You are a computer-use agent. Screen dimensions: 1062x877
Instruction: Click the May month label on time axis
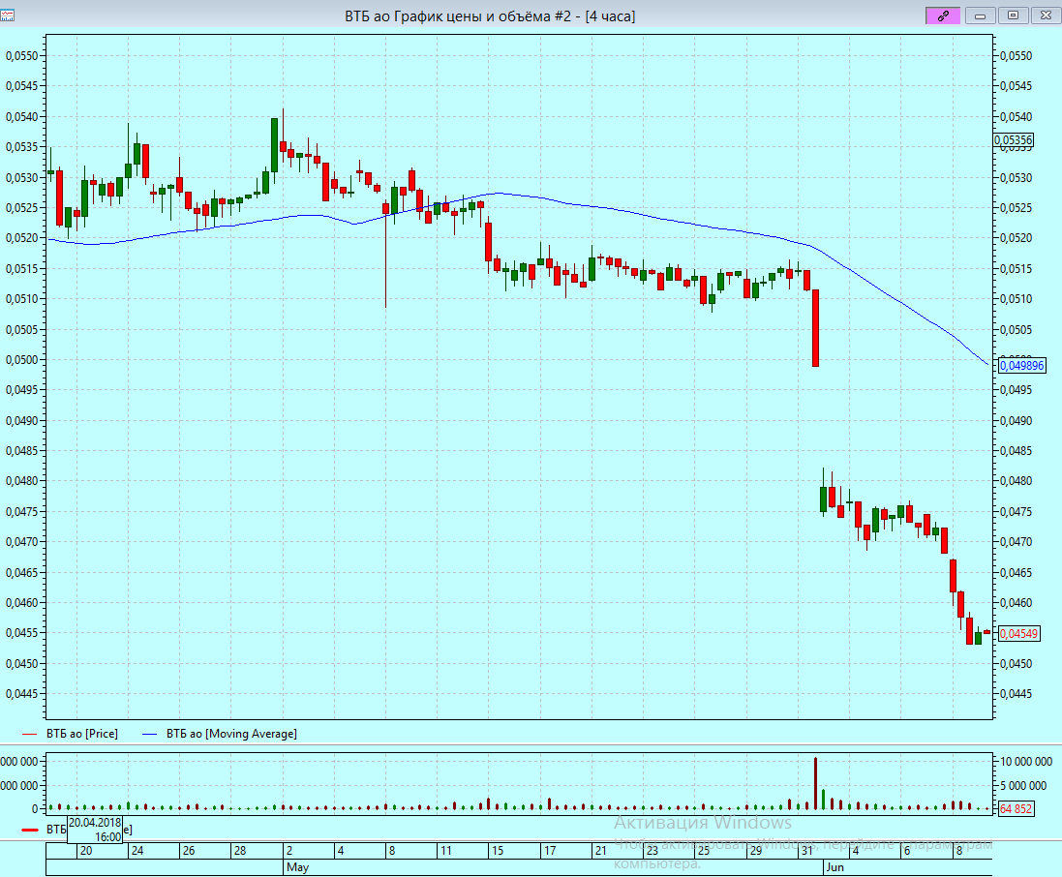(297, 867)
